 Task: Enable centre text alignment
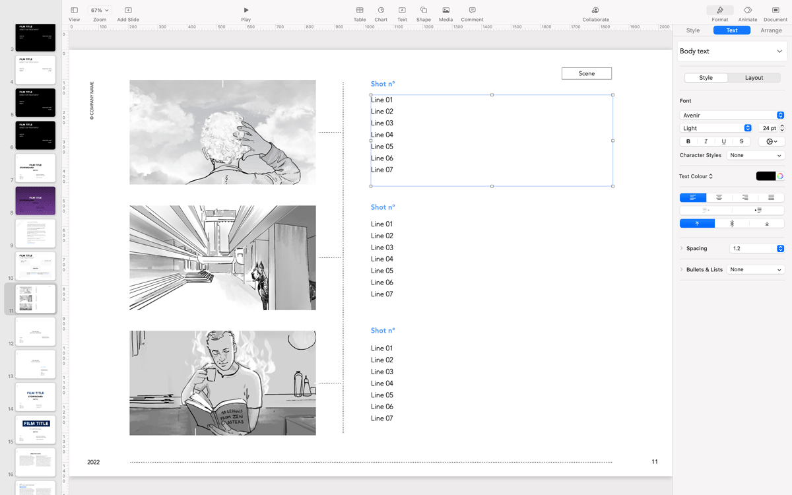(x=719, y=197)
